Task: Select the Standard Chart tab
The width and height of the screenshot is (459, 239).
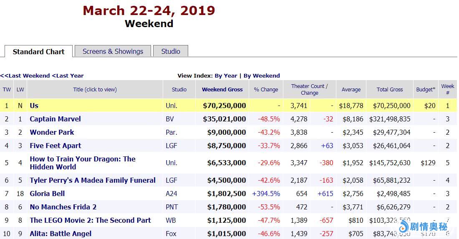Action: 38,52
